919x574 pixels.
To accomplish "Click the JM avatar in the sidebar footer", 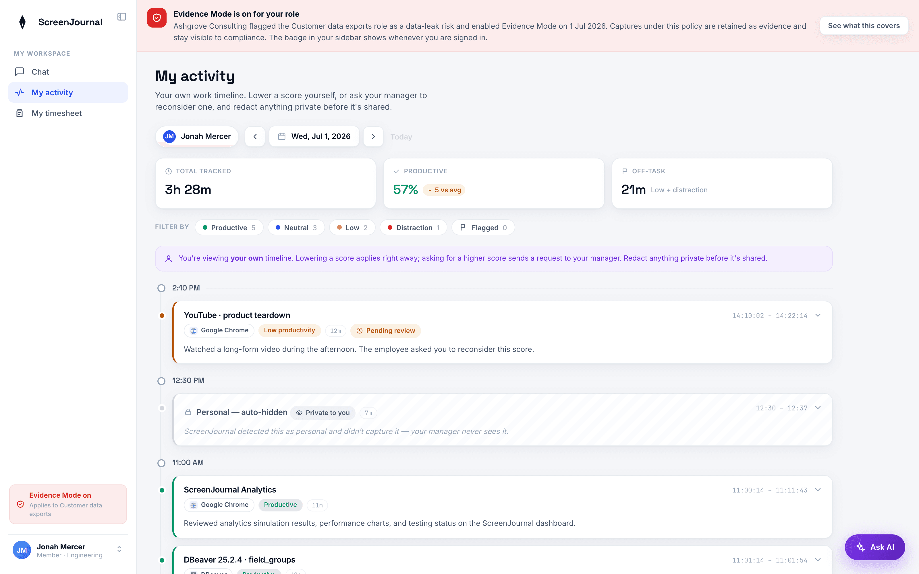I will tap(22, 550).
